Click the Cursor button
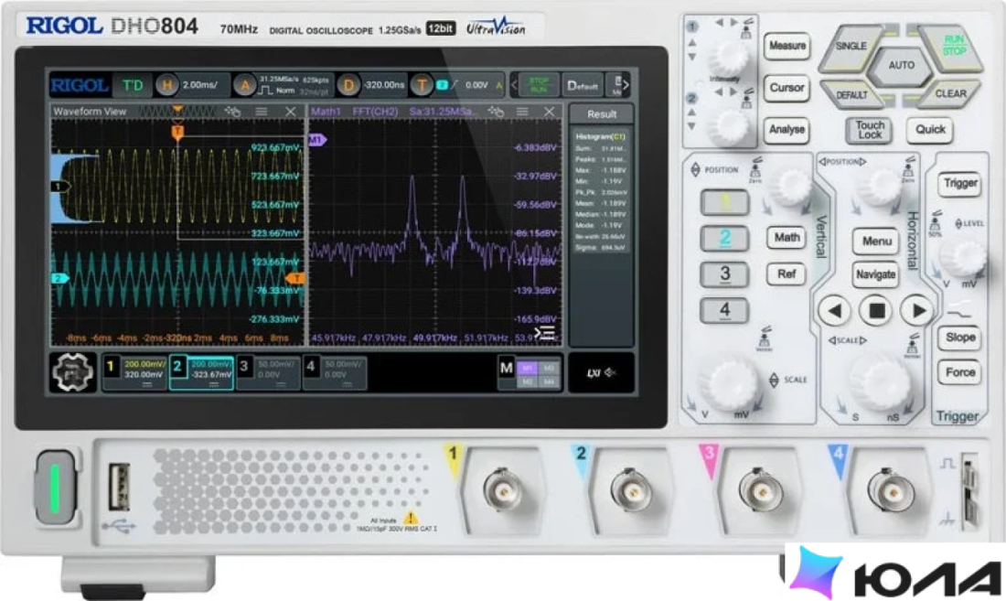Viewport: 1006px width, 601px height. pyautogui.click(x=787, y=88)
